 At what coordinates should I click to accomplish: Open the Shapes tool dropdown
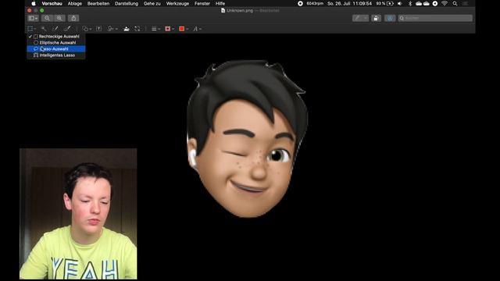click(87, 29)
